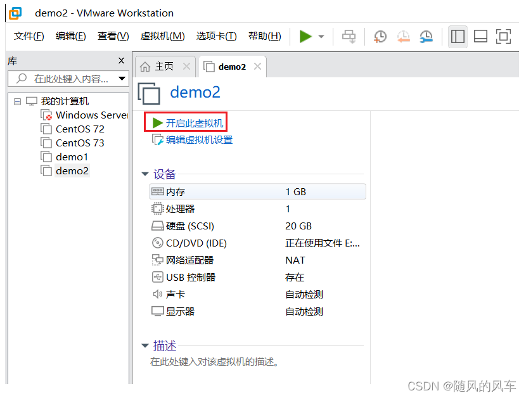Image resolution: width=526 pixels, height=398 pixels.
Task: Select the Windows Server VM entry
Action: tap(91, 115)
